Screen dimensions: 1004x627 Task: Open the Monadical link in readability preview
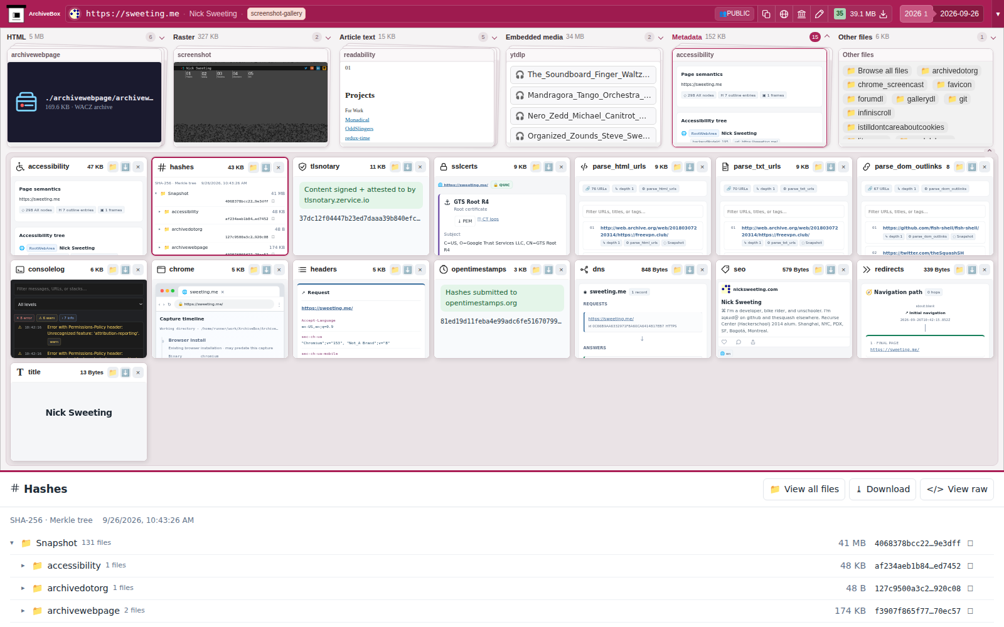pyautogui.click(x=357, y=120)
